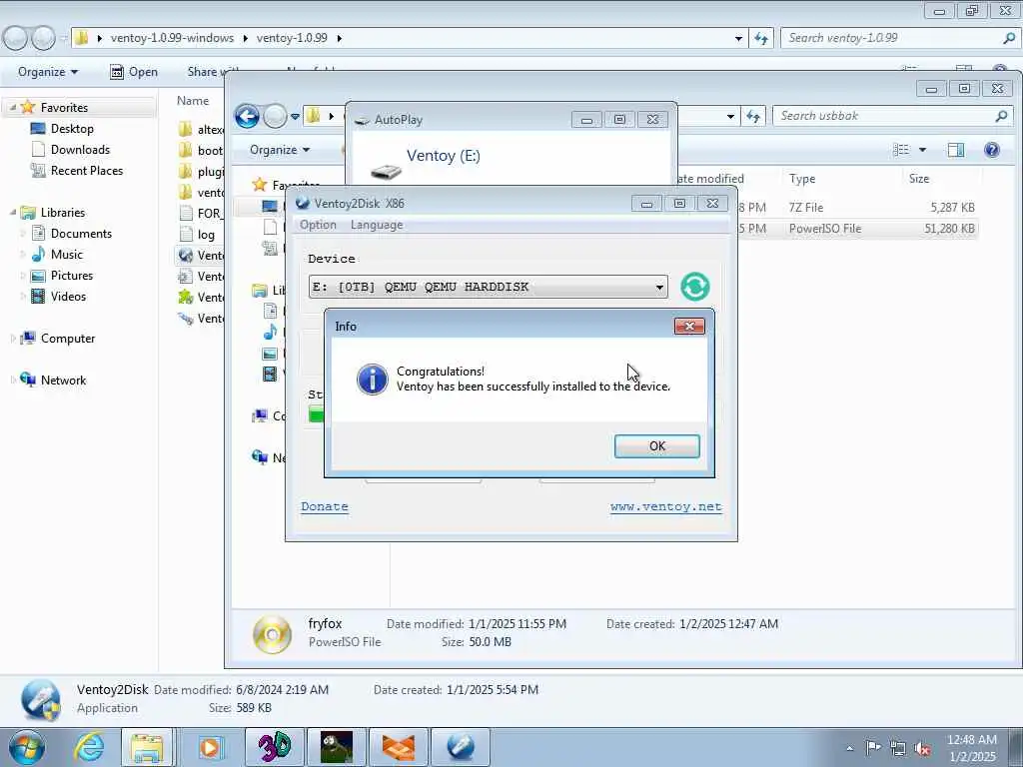Screen dimensions: 1023x767
Task: Sort by Type column header
Action: coord(802,179)
